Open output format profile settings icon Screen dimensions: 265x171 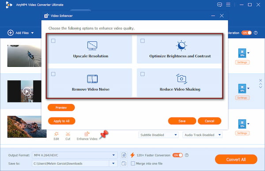tap(124, 155)
